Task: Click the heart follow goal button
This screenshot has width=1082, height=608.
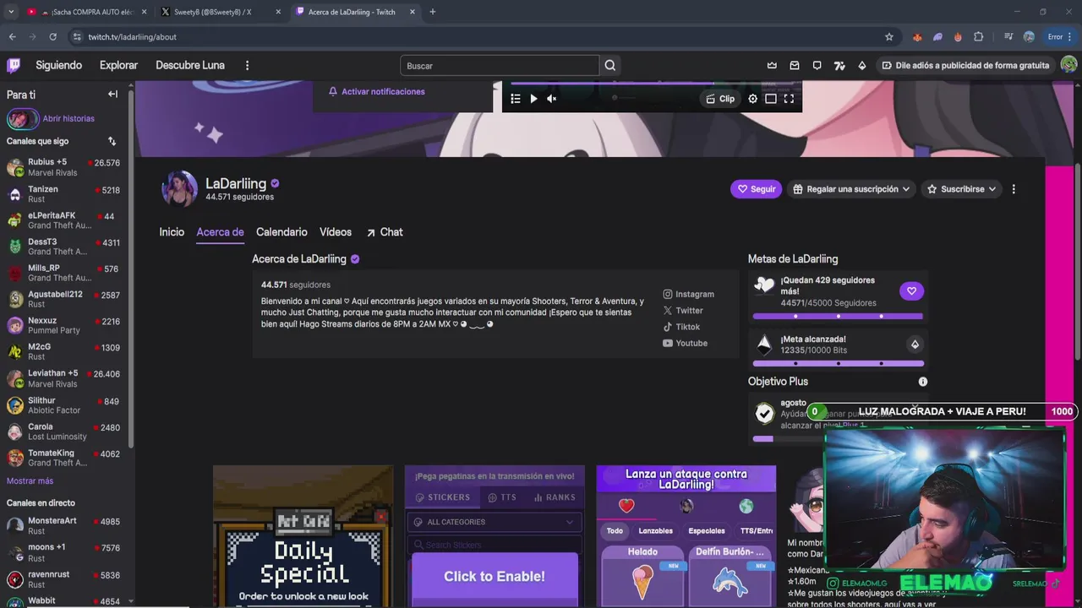Action: coord(911,291)
